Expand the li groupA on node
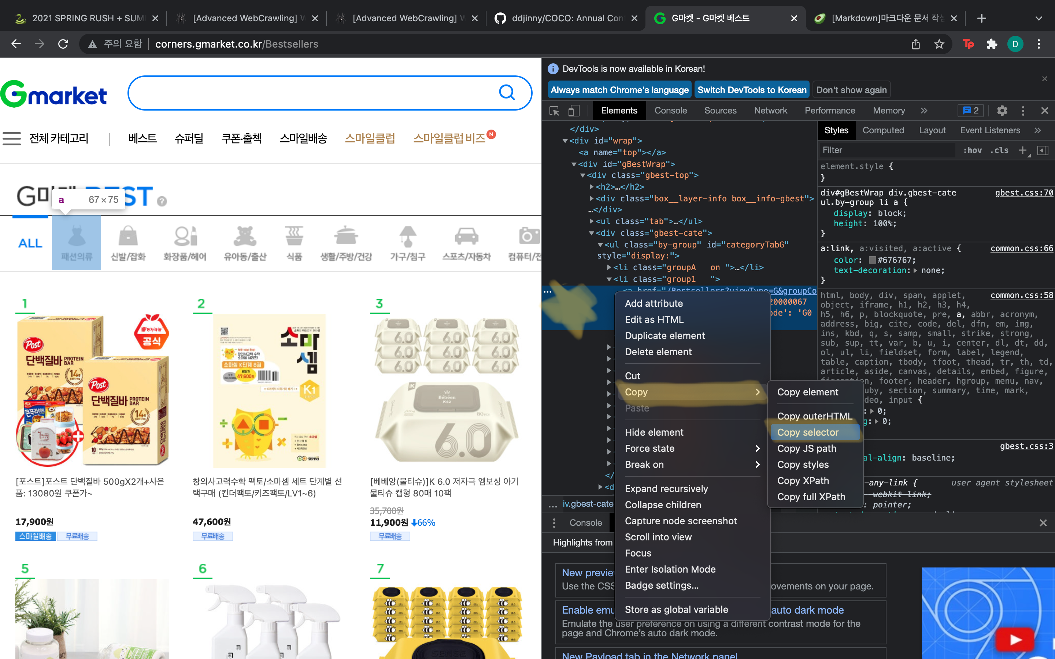This screenshot has width=1055, height=659. click(x=609, y=267)
